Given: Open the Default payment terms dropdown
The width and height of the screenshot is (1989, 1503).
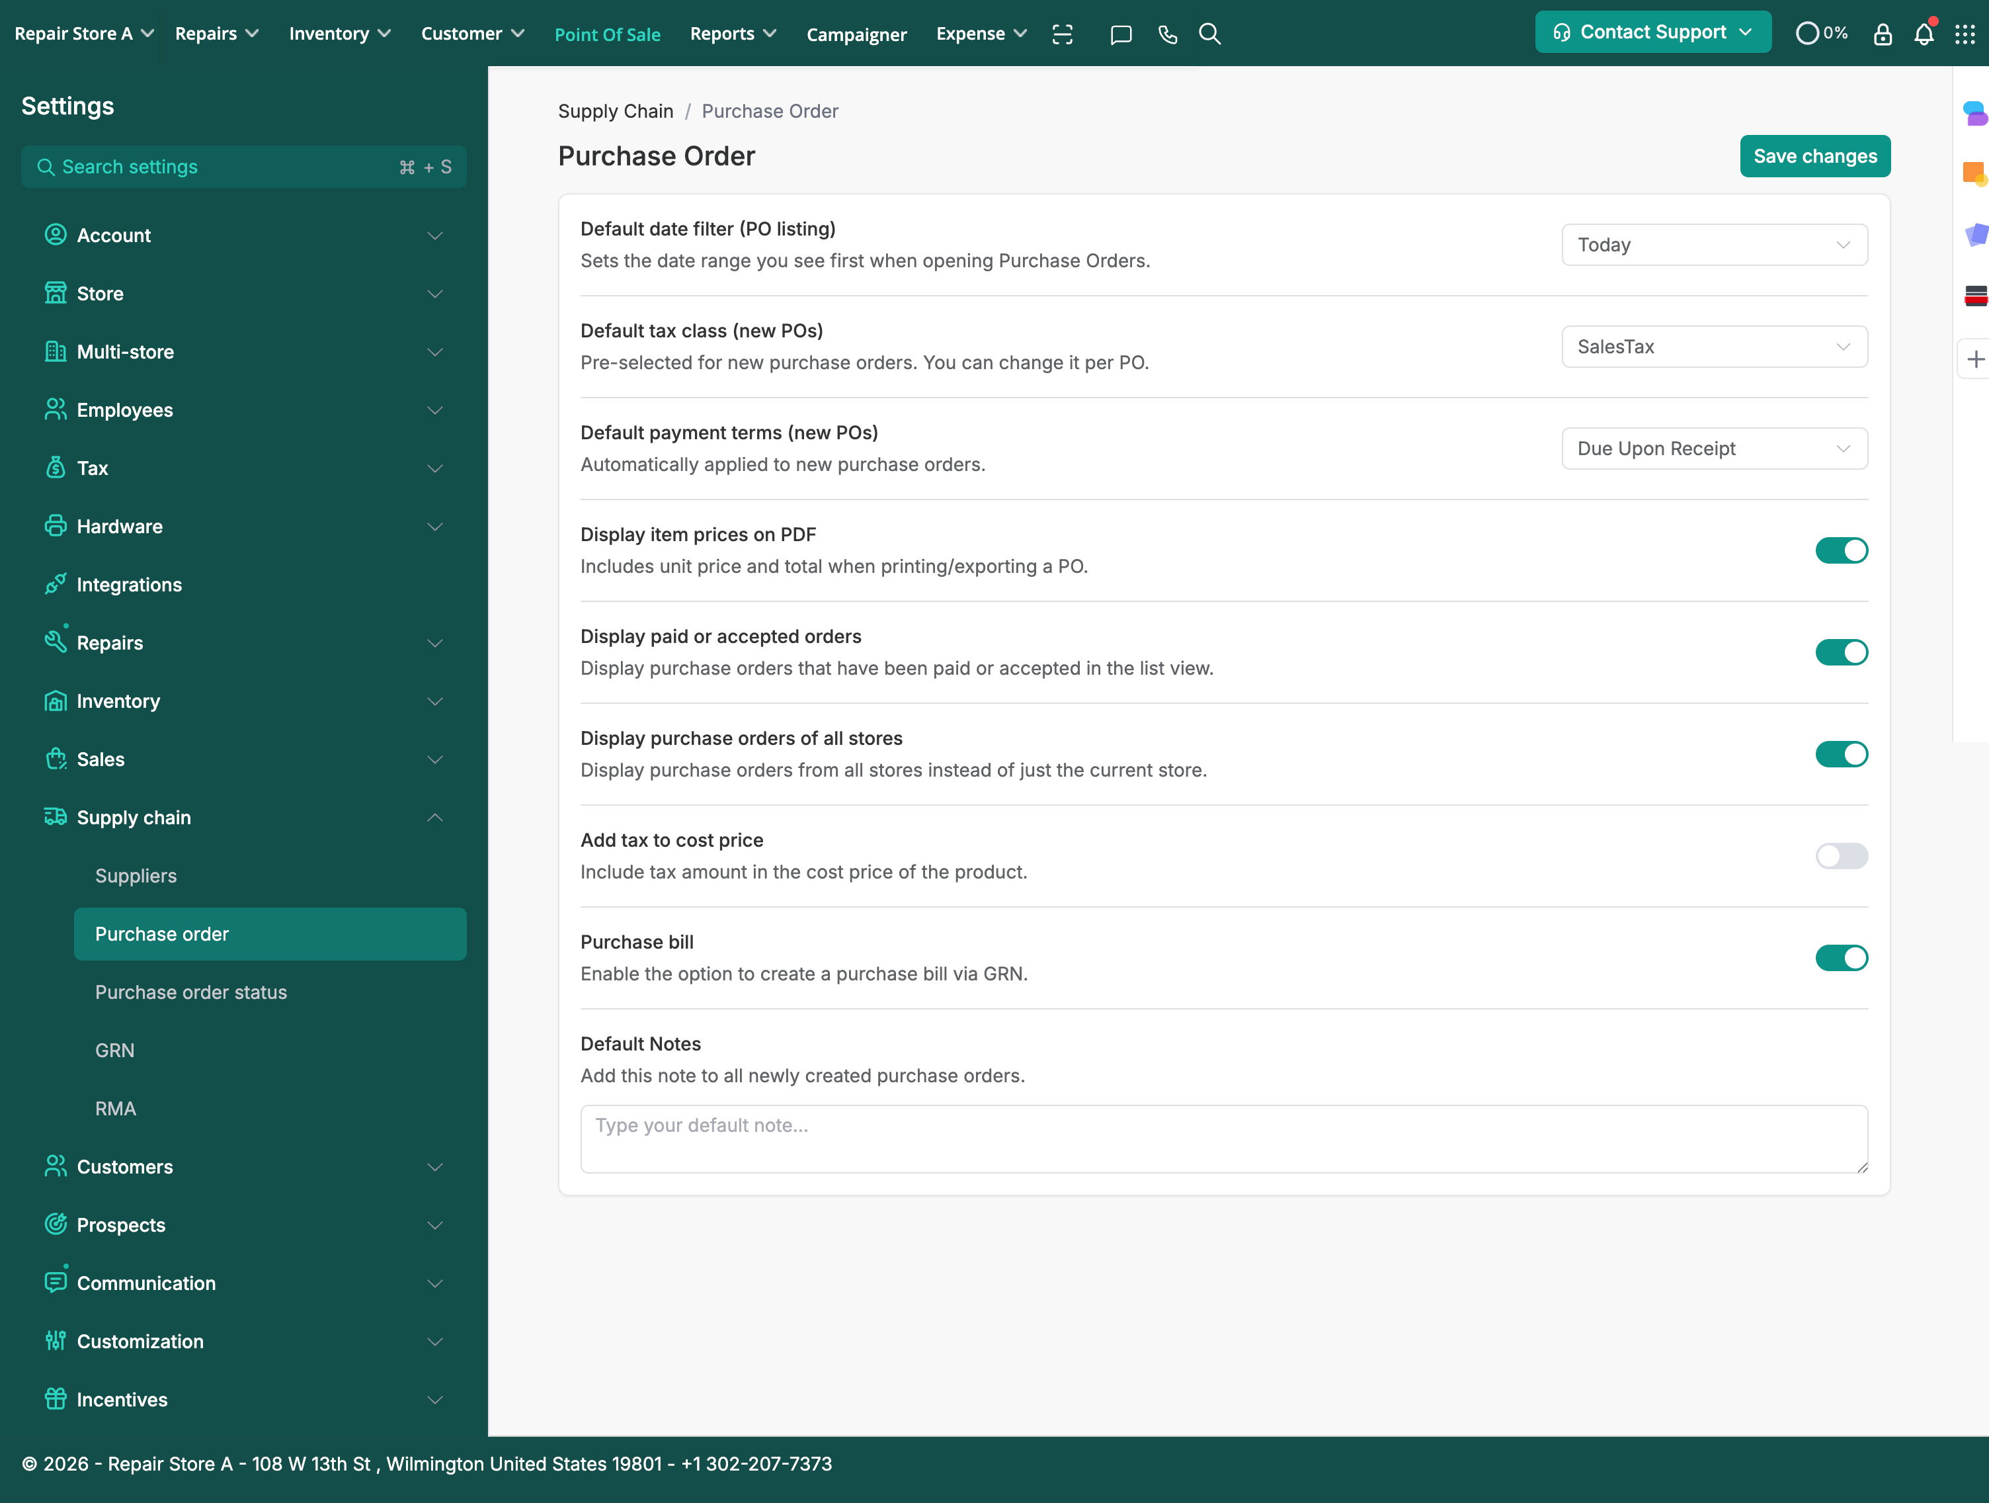Looking at the screenshot, I should click(x=1714, y=449).
